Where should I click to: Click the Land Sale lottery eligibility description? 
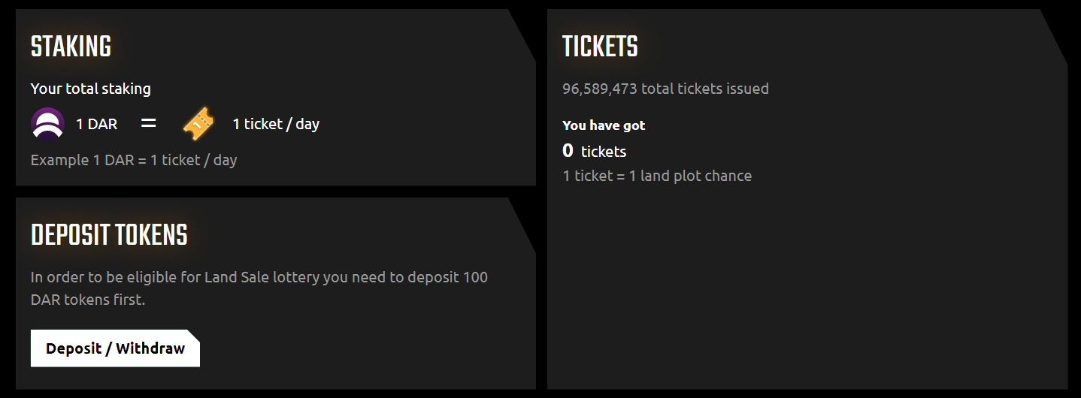click(x=259, y=288)
